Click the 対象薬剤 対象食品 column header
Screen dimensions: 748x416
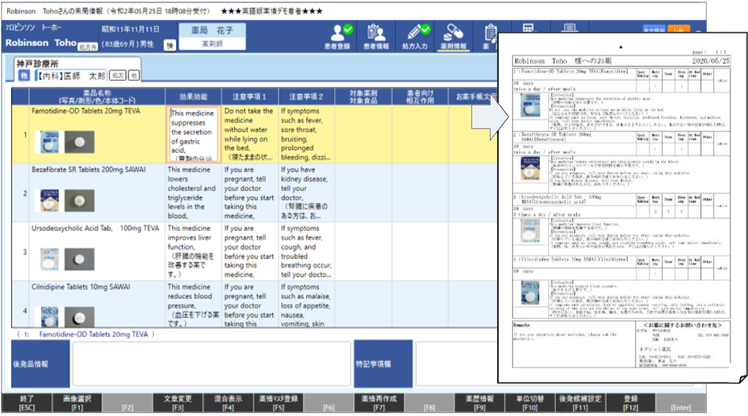tap(363, 96)
